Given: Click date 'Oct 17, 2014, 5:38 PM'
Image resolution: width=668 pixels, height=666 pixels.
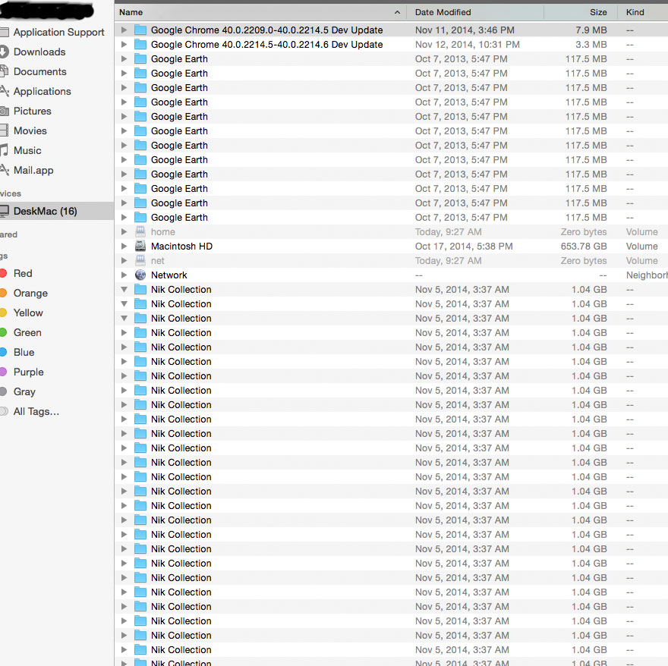Looking at the screenshot, I should [464, 246].
